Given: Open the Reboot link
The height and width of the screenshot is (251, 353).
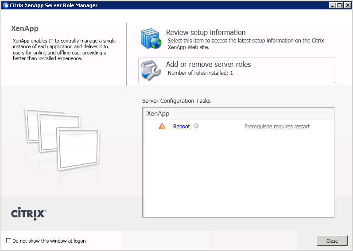Looking at the screenshot, I should tap(182, 127).
